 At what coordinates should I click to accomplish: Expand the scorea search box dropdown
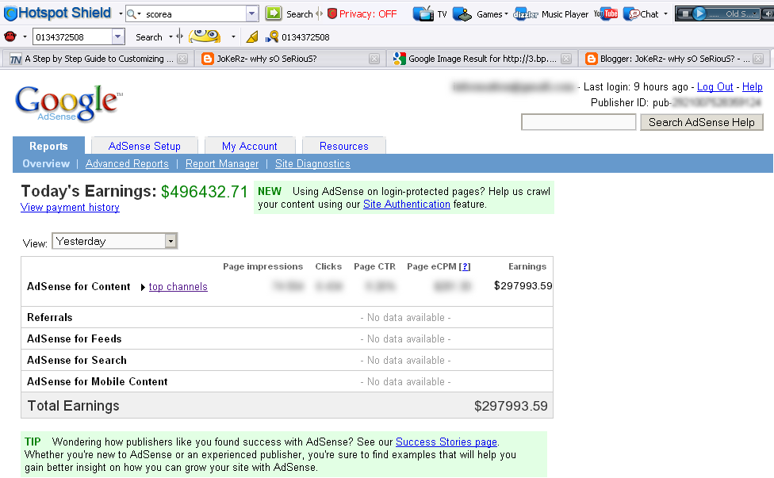pyautogui.click(x=251, y=13)
